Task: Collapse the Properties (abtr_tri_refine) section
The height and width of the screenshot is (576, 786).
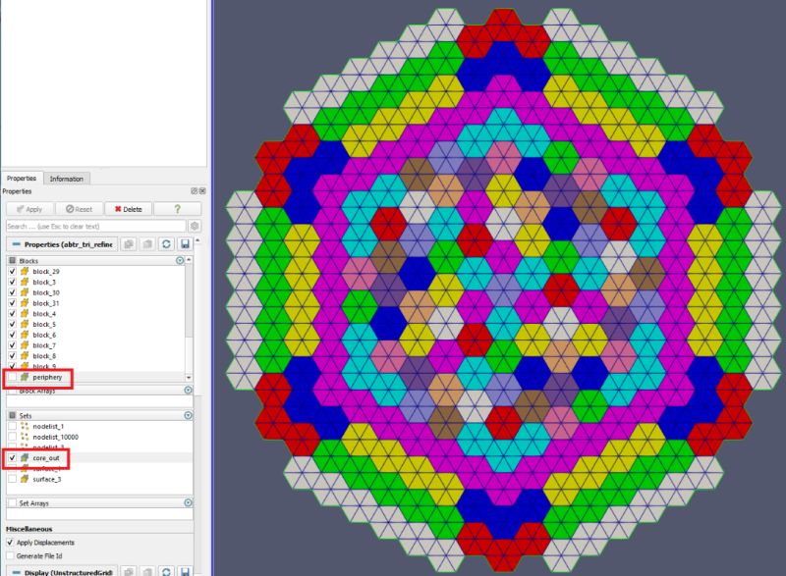Action: pyautogui.click(x=16, y=243)
